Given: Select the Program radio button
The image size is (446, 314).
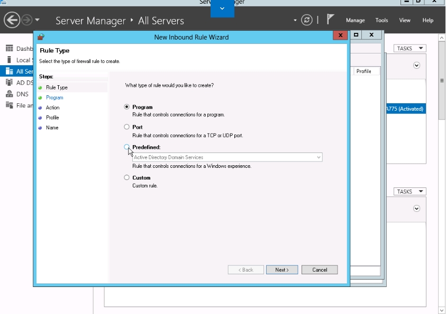Looking at the screenshot, I should click(126, 107).
